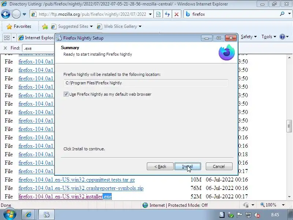Stop loading with the red X icon

point(177,14)
